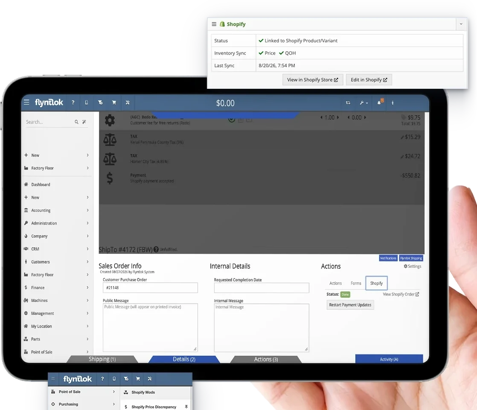This screenshot has width=477, height=410.
Task: Click the Notifications button
Action: coord(388,258)
